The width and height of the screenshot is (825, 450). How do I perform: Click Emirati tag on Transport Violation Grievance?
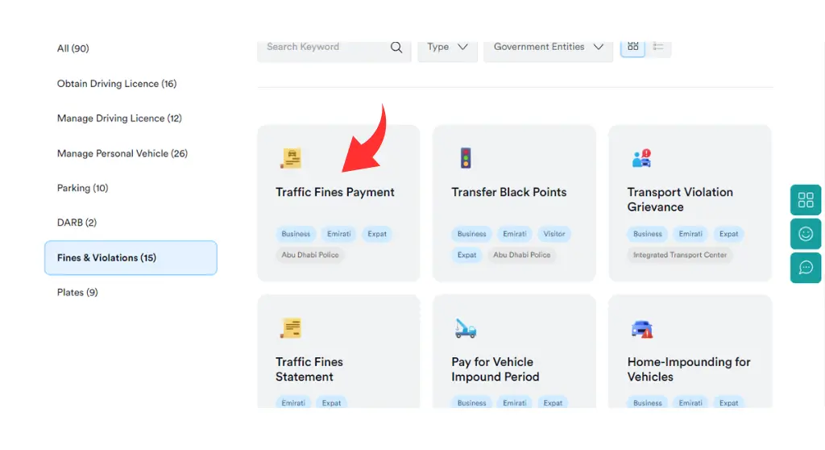pos(690,234)
